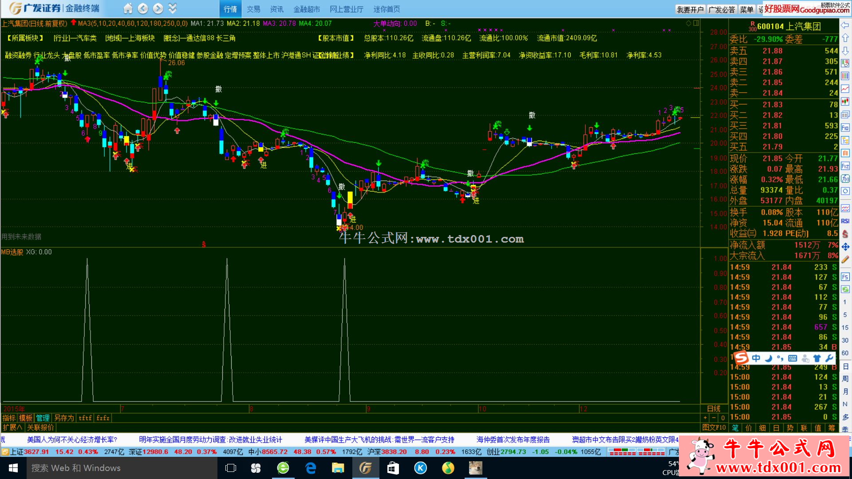This screenshot has height=479, width=852.
Task: Select the tftf template tab
Action: (x=85, y=418)
